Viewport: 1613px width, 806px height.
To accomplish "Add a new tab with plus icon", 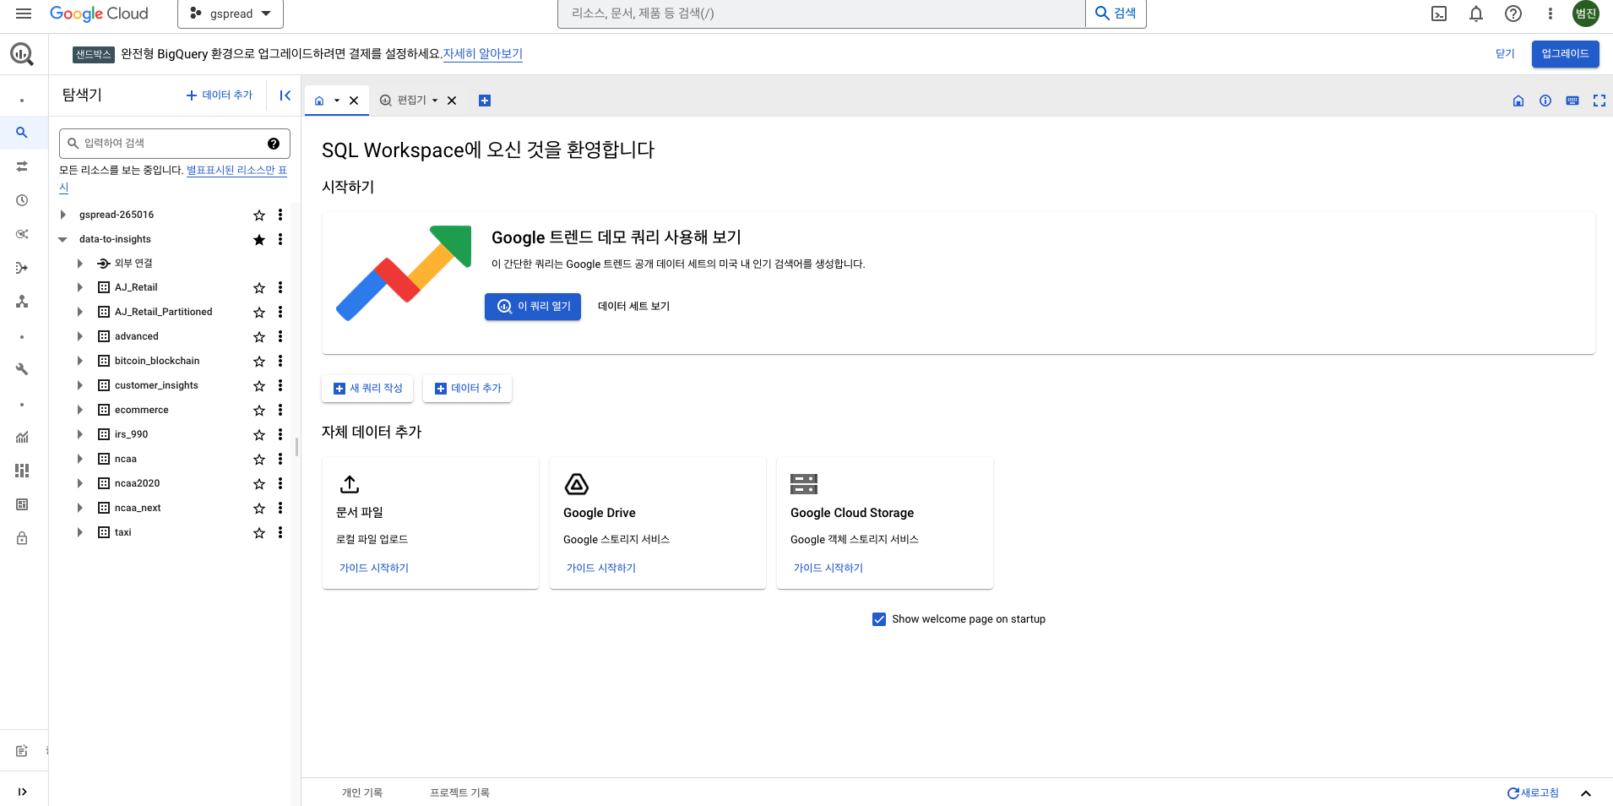I will click(x=485, y=101).
